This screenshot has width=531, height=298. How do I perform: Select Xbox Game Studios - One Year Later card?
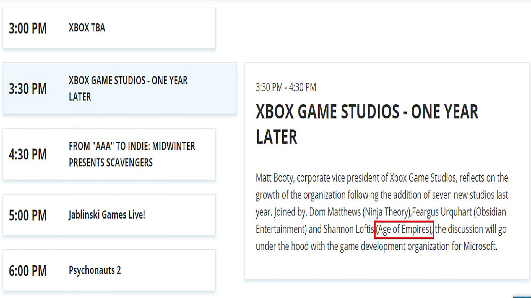click(x=120, y=88)
